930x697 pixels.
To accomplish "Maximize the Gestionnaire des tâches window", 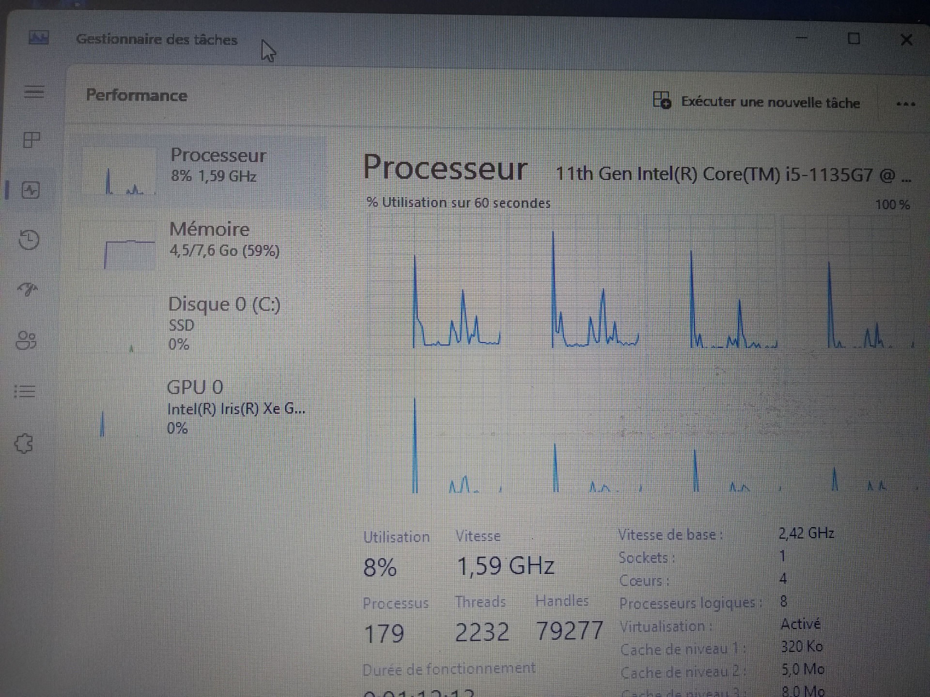I will (x=854, y=39).
